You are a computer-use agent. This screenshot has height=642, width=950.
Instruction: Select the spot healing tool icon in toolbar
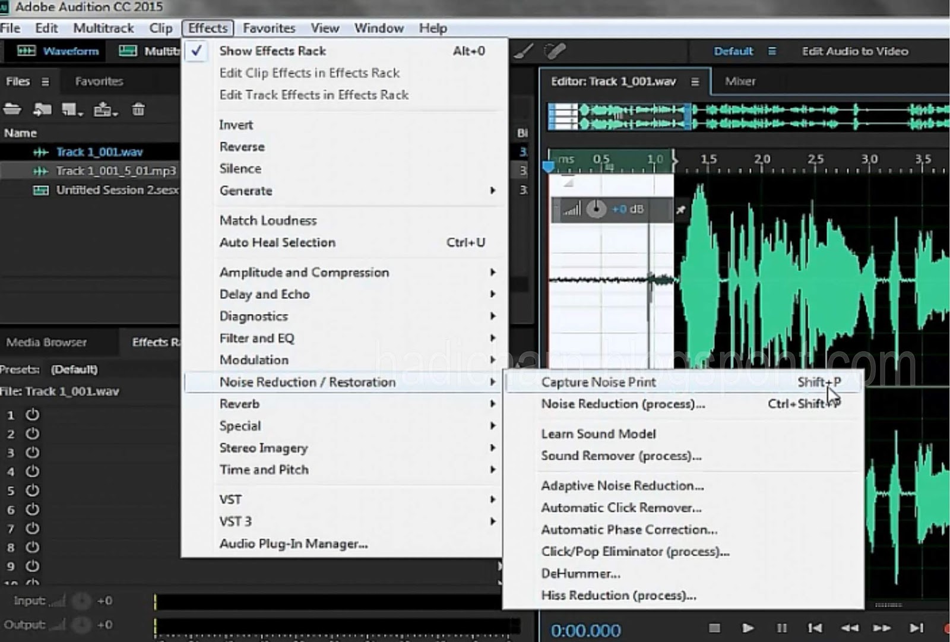pyautogui.click(x=555, y=52)
